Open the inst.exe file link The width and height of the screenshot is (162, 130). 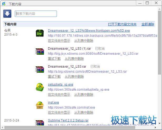pyautogui.click(x=53, y=103)
